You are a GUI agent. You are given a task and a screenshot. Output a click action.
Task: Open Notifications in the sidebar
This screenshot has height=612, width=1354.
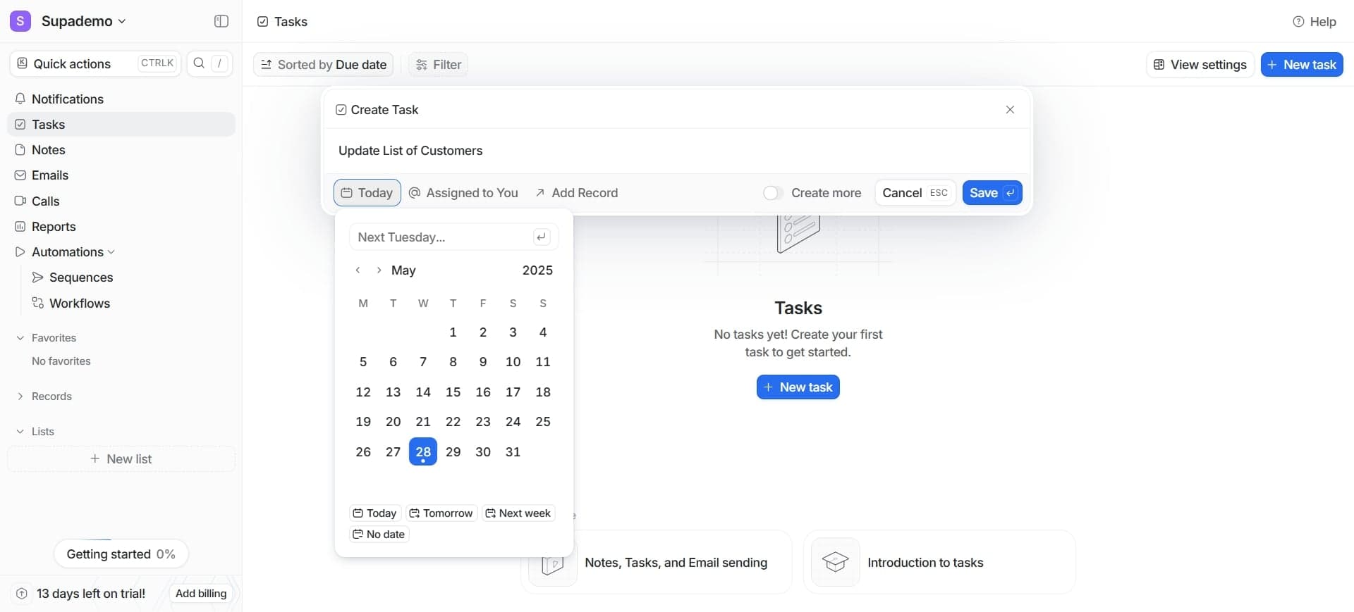[121, 99]
